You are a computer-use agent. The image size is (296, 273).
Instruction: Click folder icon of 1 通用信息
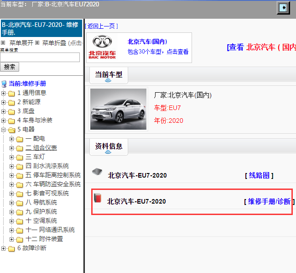point(11,93)
